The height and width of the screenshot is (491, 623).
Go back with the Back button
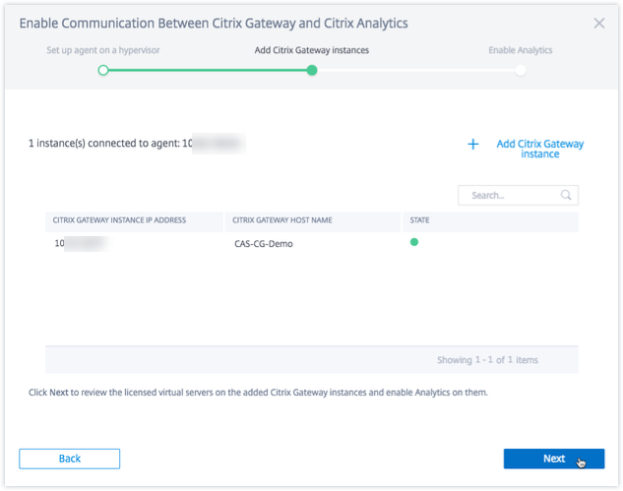point(70,459)
